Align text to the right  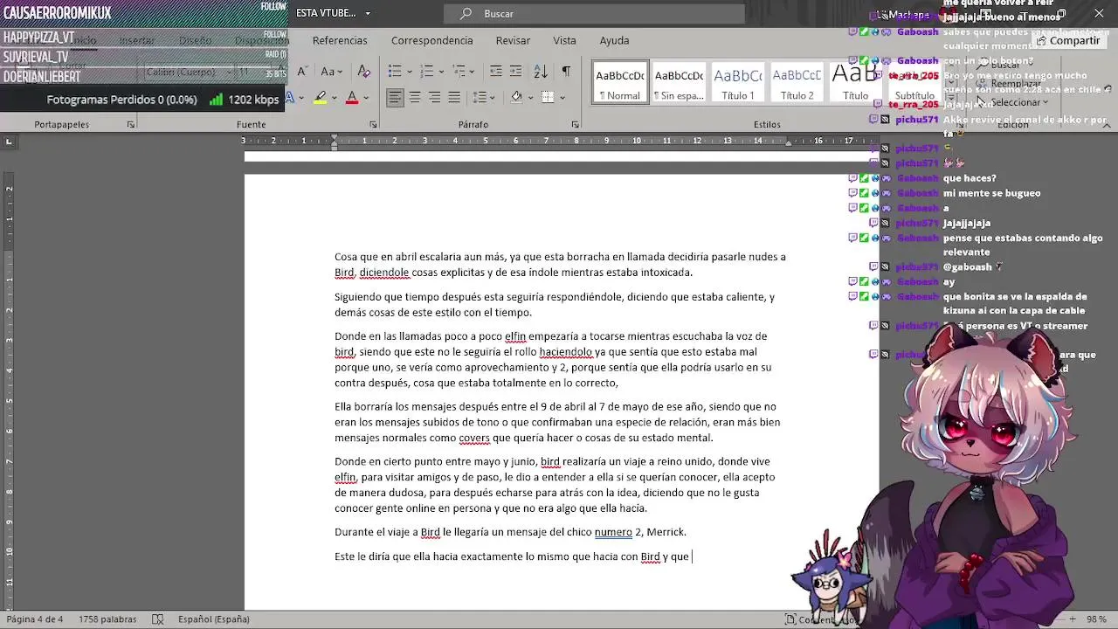tap(434, 97)
